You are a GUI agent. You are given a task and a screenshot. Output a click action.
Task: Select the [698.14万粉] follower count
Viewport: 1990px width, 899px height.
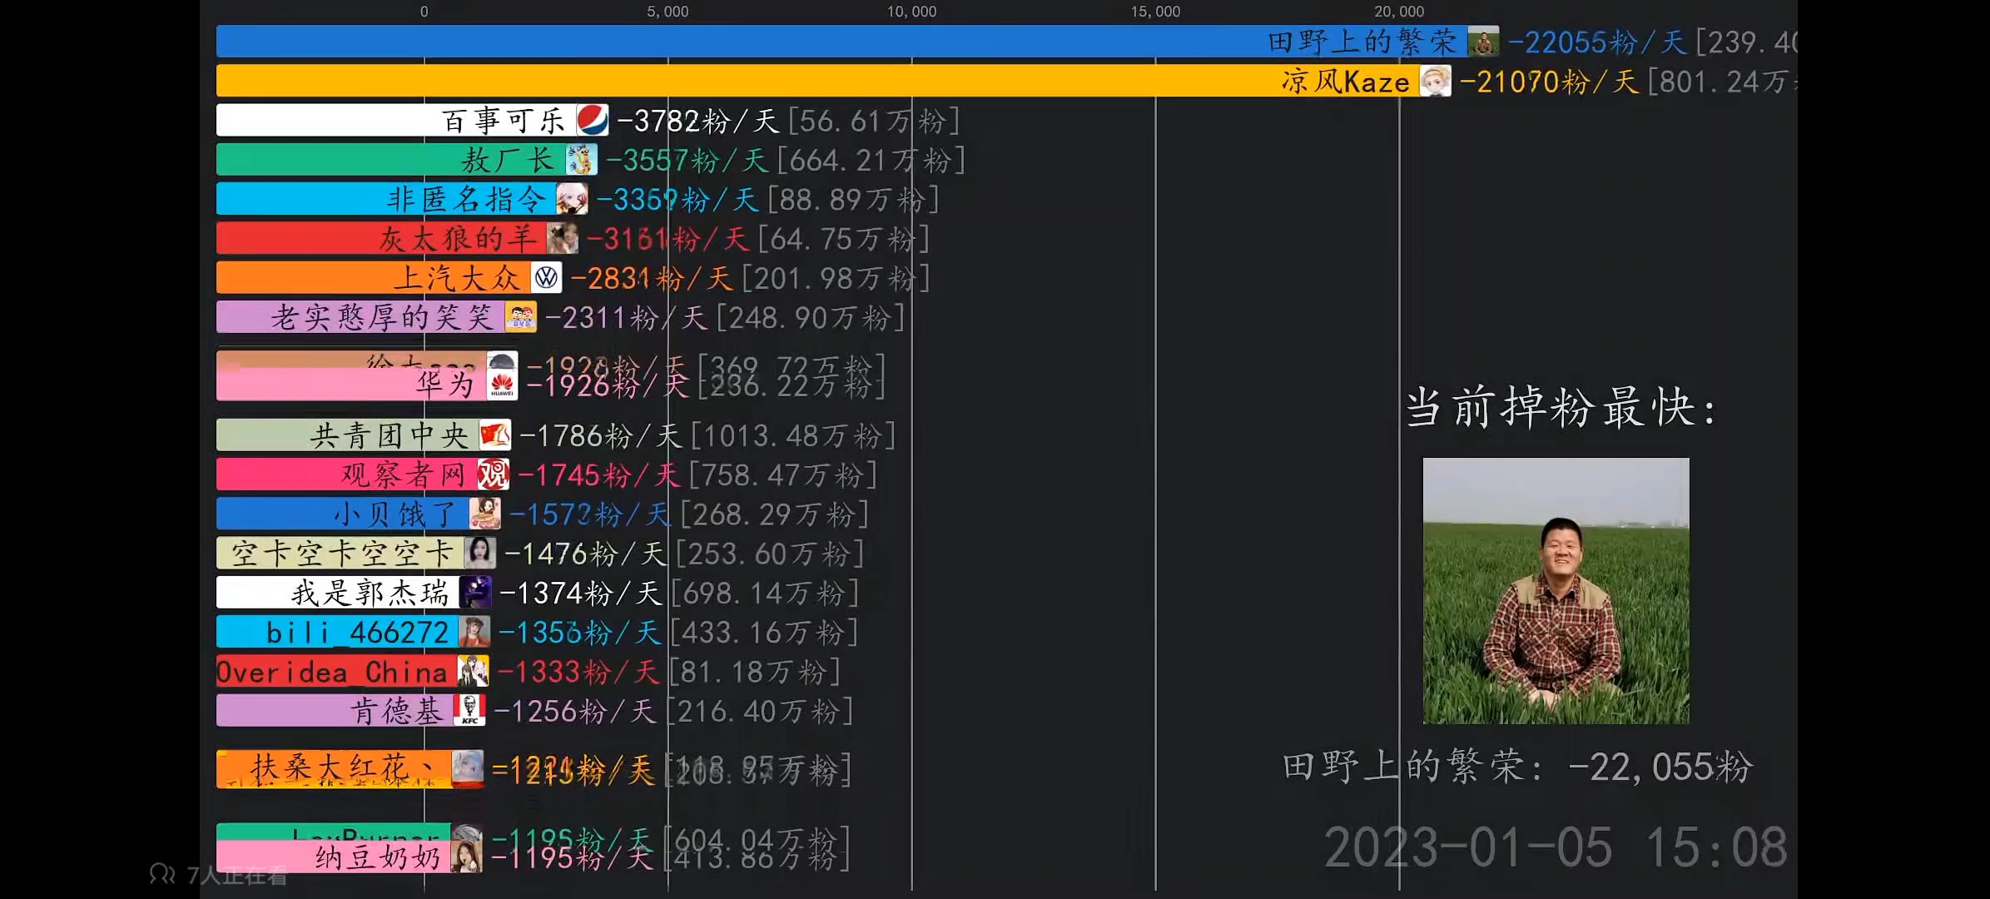click(x=765, y=593)
